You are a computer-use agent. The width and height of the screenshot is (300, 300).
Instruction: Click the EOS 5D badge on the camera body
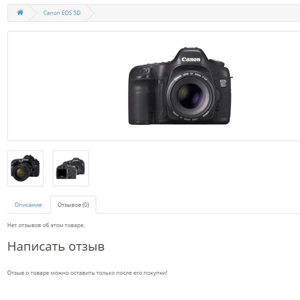pyautogui.click(x=223, y=83)
